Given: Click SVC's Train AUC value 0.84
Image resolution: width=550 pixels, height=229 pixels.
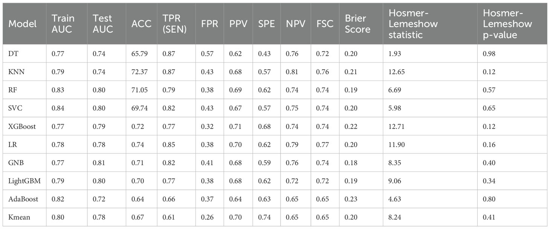Looking at the screenshot, I should [58, 108].
